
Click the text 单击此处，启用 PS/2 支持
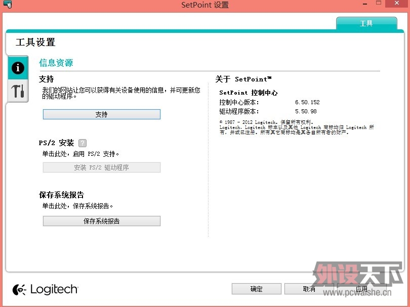pyautogui.click(x=80, y=154)
